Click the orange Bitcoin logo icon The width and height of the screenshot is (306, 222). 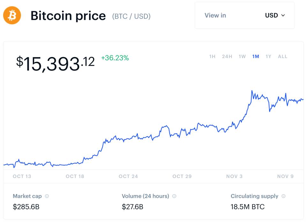pos(12,15)
